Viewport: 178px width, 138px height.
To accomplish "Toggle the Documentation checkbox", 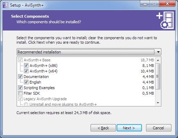I will pyautogui.click(x=20, y=77).
